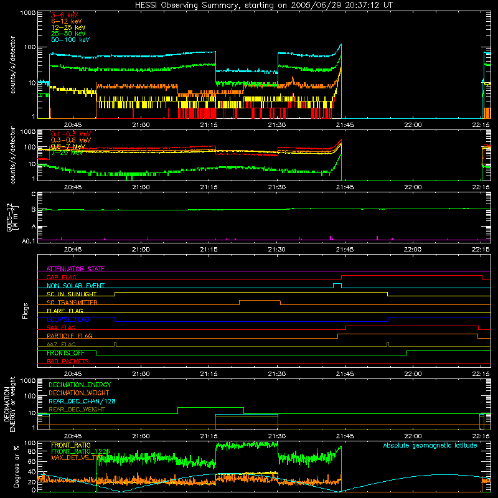Screen dimensions: 498x498
Task: Click the SC_IN_SUNLIGHT flag label
Action: (72, 294)
